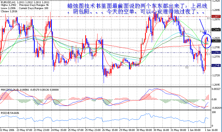Click the blue 1.2745 price tag
Image resolution: width=222 pixels, height=132 pixels.
point(216,66)
